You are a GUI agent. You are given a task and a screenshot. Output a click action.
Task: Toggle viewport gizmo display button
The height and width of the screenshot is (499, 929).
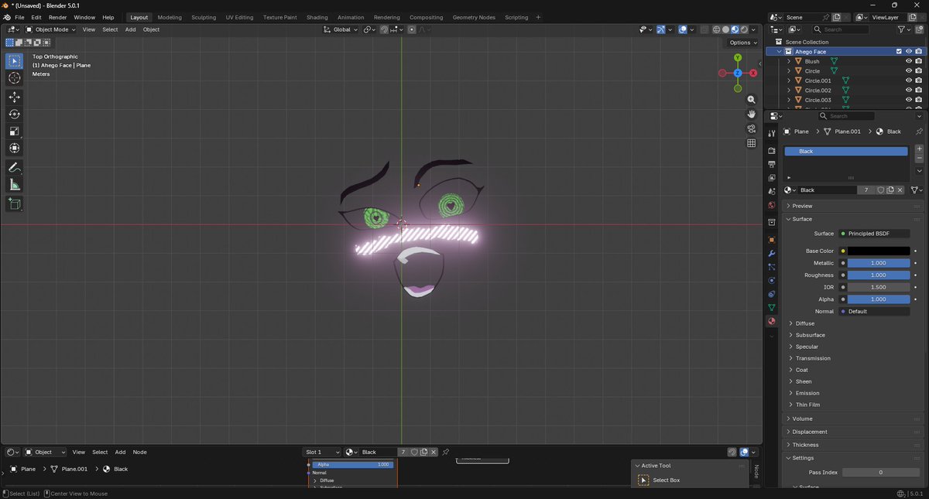click(x=660, y=29)
